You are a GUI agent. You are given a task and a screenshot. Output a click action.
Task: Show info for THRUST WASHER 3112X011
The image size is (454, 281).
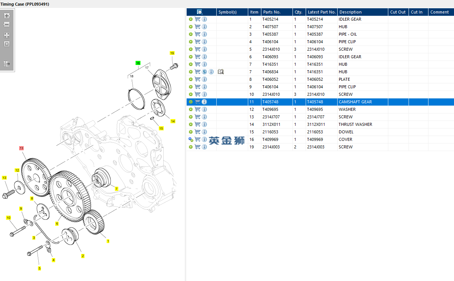(x=204, y=124)
